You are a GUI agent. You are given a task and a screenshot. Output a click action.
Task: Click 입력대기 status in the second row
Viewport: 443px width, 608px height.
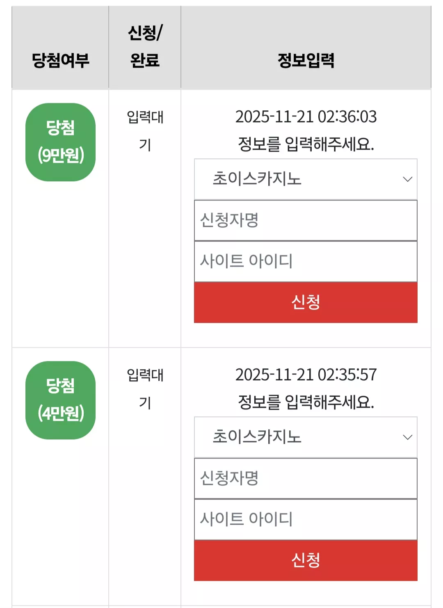(145, 389)
